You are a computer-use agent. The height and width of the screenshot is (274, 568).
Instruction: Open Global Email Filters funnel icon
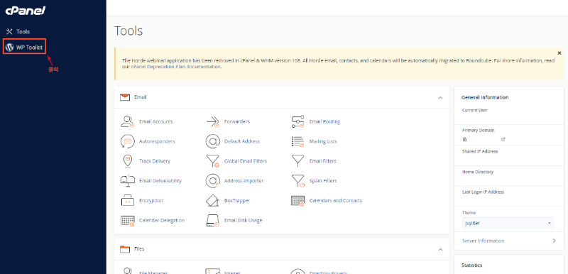click(212, 161)
